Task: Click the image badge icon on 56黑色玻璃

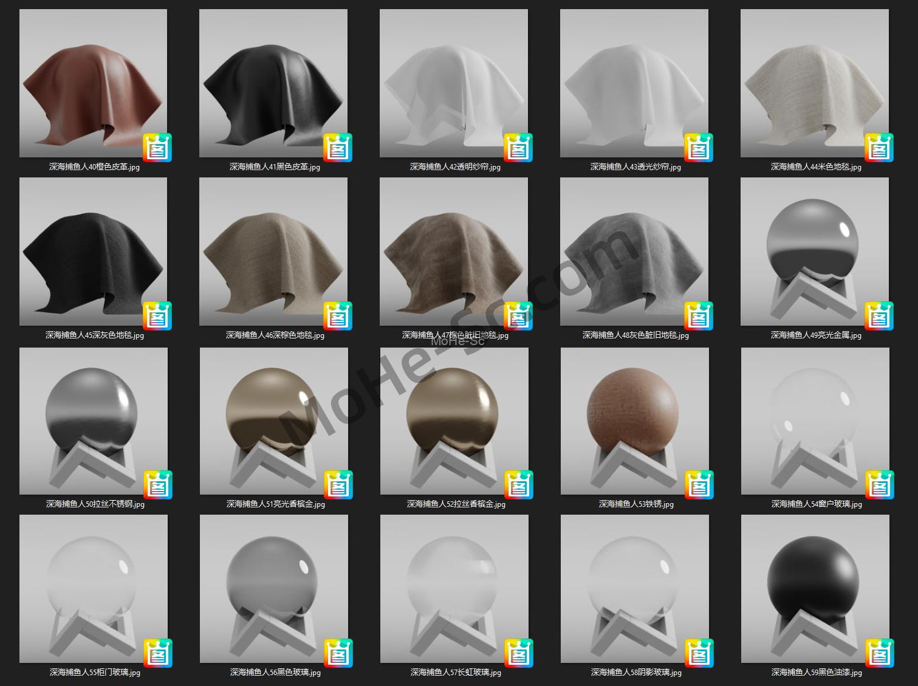Action: 338,653
